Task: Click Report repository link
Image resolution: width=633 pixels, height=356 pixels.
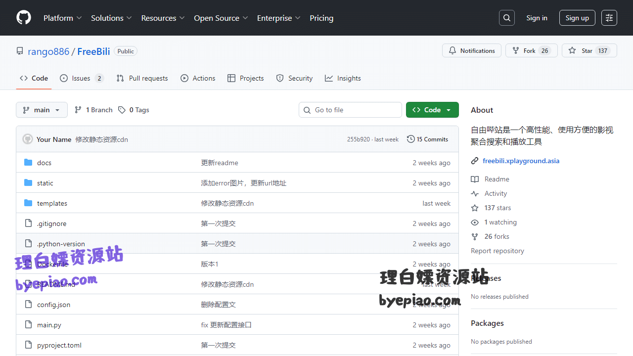Action: (x=497, y=251)
